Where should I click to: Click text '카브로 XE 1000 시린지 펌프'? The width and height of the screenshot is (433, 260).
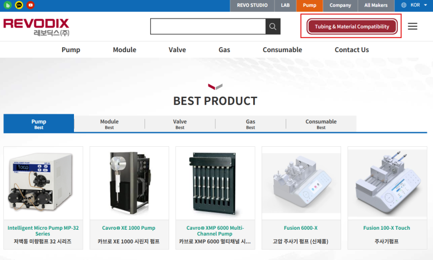(129, 242)
